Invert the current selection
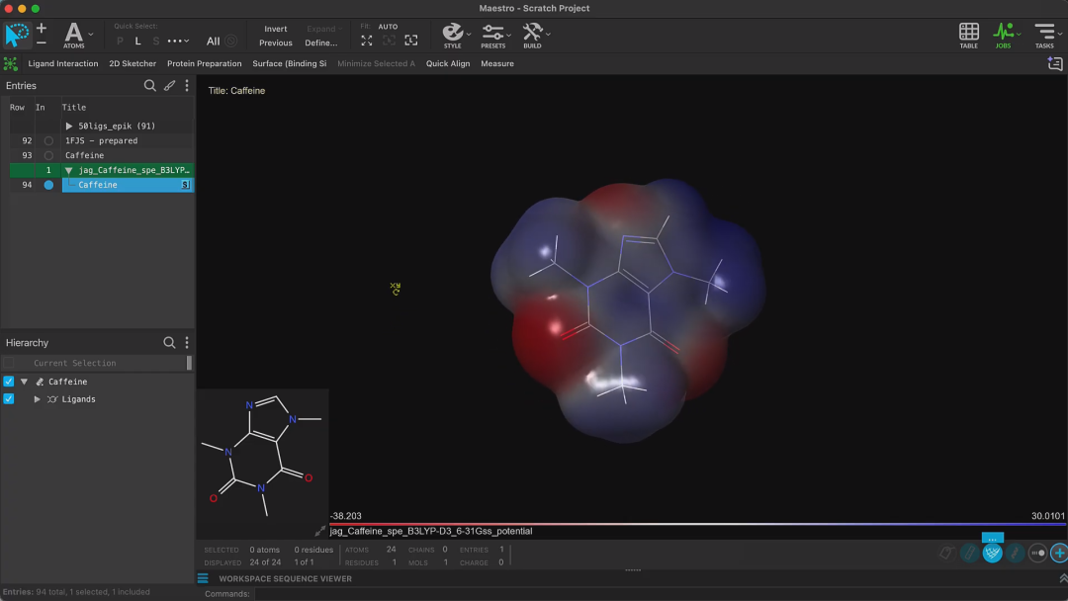Screen dimensions: 1068x601 click(x=276, y=29)
